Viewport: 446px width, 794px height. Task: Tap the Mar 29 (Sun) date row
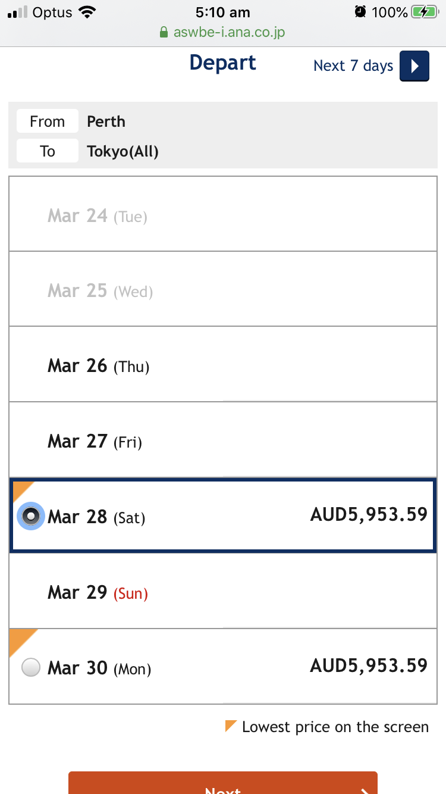tap(223, 592)
